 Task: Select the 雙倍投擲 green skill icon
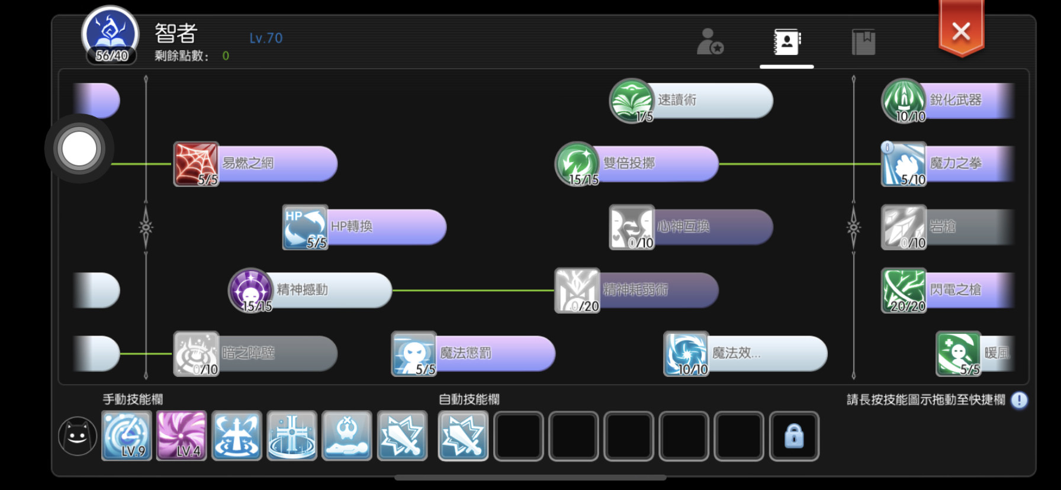577,164
